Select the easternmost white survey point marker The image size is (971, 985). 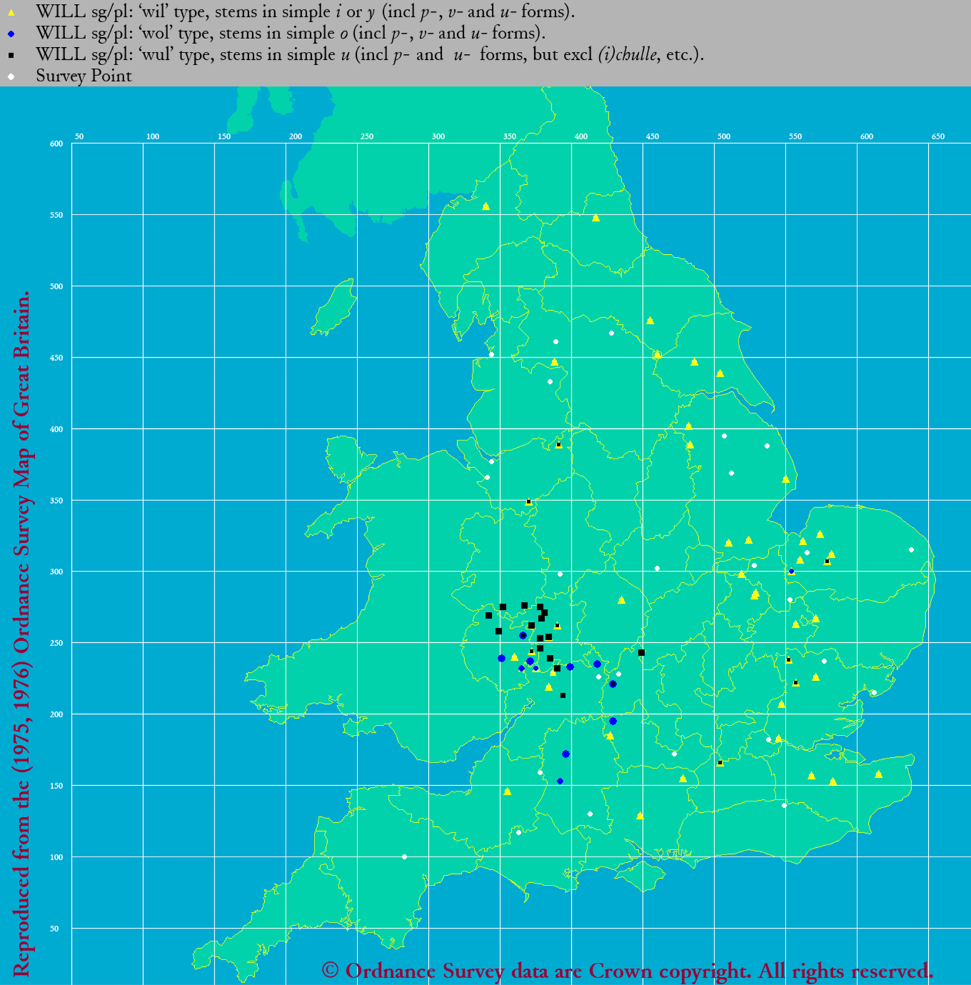[x=911, y=550]
